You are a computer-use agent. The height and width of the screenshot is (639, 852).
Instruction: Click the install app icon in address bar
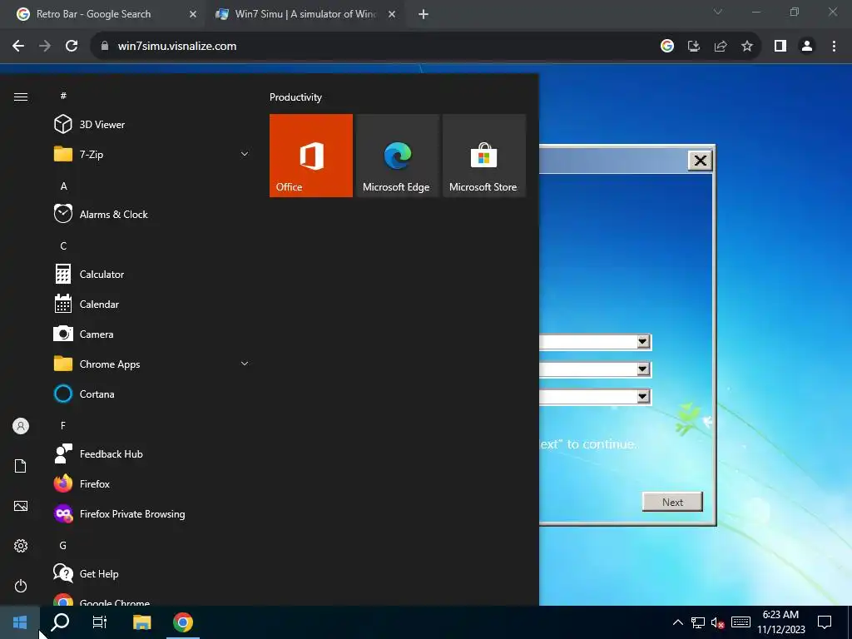click(694, 47)
